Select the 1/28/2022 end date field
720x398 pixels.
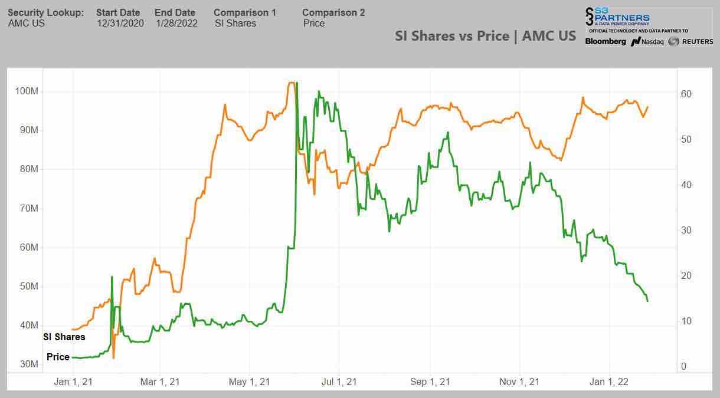(x=177, y=24)
